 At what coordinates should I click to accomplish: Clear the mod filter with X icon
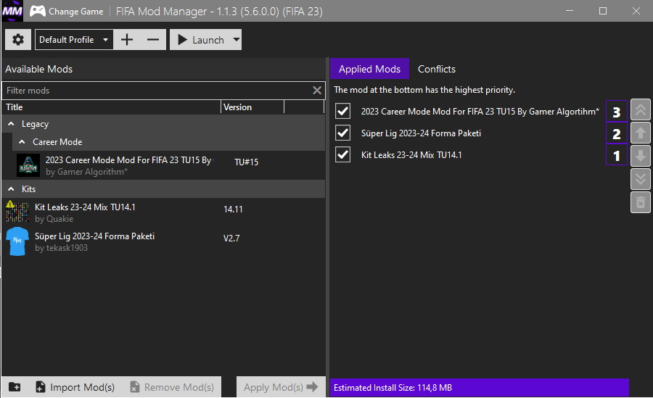coord(317,91)
